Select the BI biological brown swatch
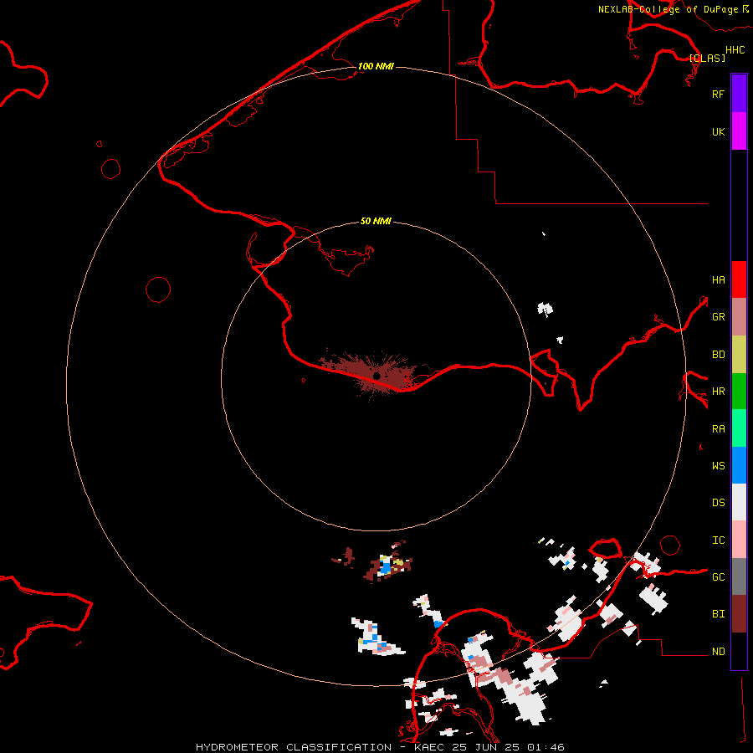The height and width of the screenshot is (753, 753). coord(739,614)
